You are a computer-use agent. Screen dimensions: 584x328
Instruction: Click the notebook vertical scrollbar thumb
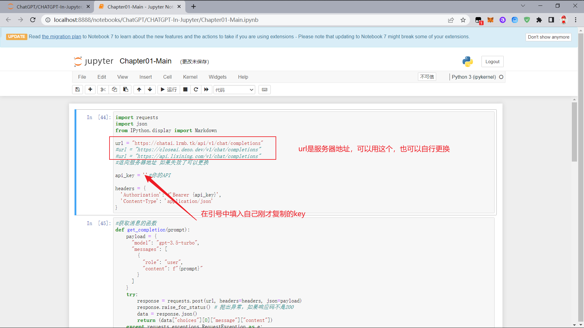(x=574, y=132)
